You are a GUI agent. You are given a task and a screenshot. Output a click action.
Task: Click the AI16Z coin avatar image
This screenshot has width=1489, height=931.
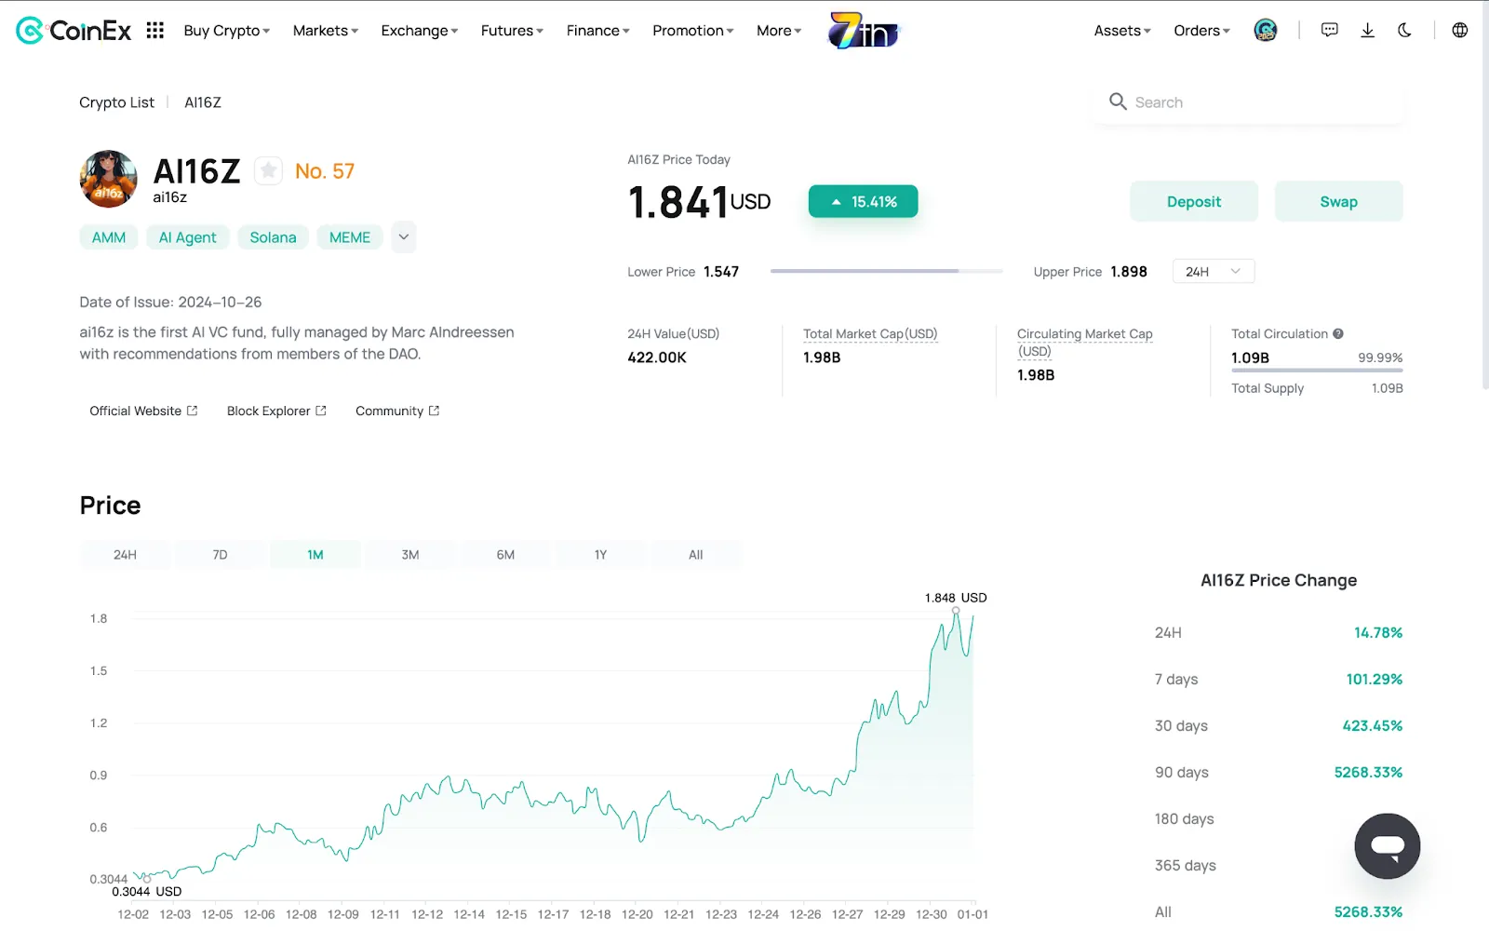(x=109, y=179)
